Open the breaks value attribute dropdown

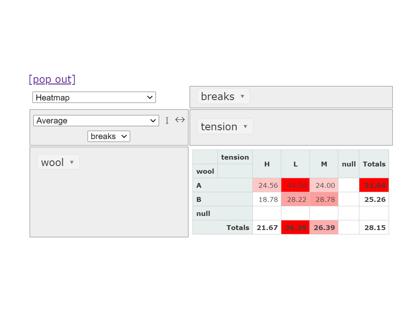click(109, 136)
